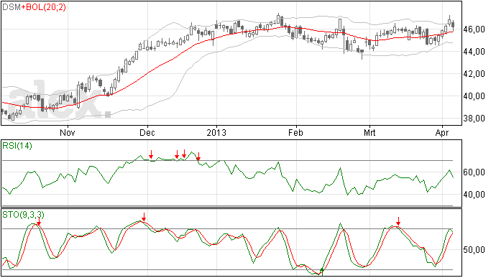Click the RSI(14) indicator label
Screen dimensions: 496x278
[x=17, y=146]
